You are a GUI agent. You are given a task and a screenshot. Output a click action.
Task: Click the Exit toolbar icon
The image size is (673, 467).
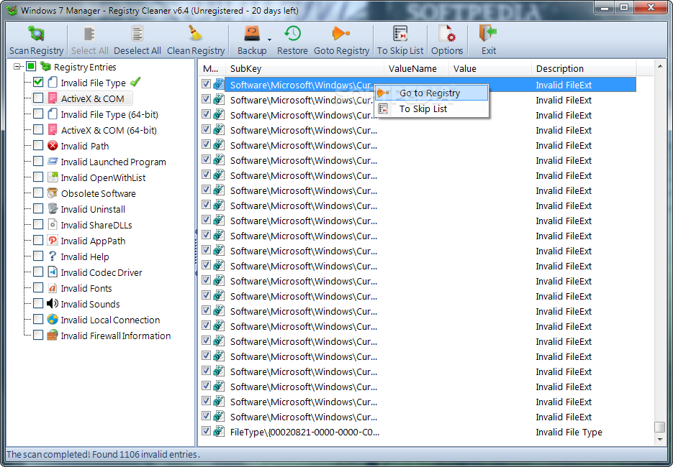(488, 34)
